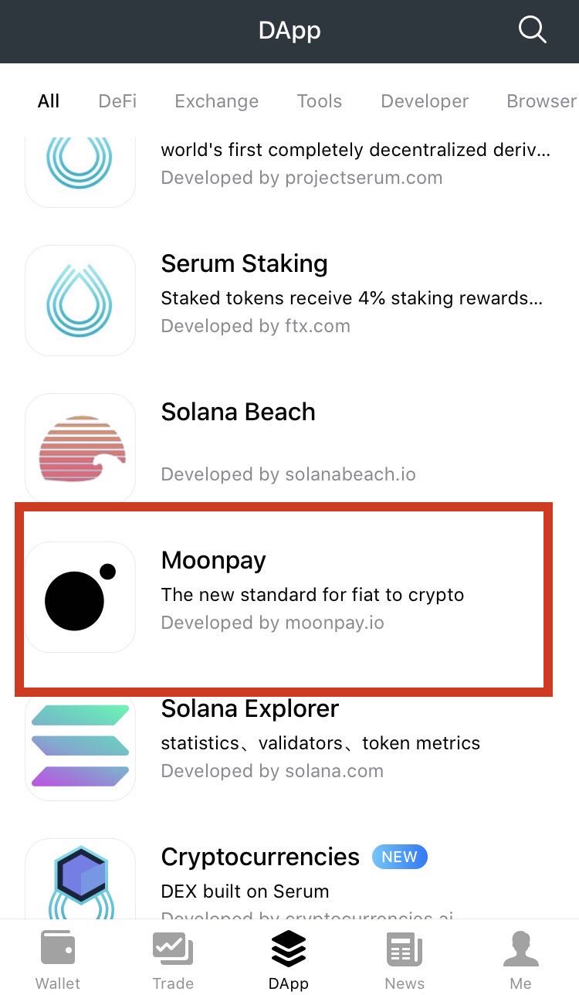Tap the NEW badge beside Cryptocurrencies
The image size is (579, 995).
point(399,857)
